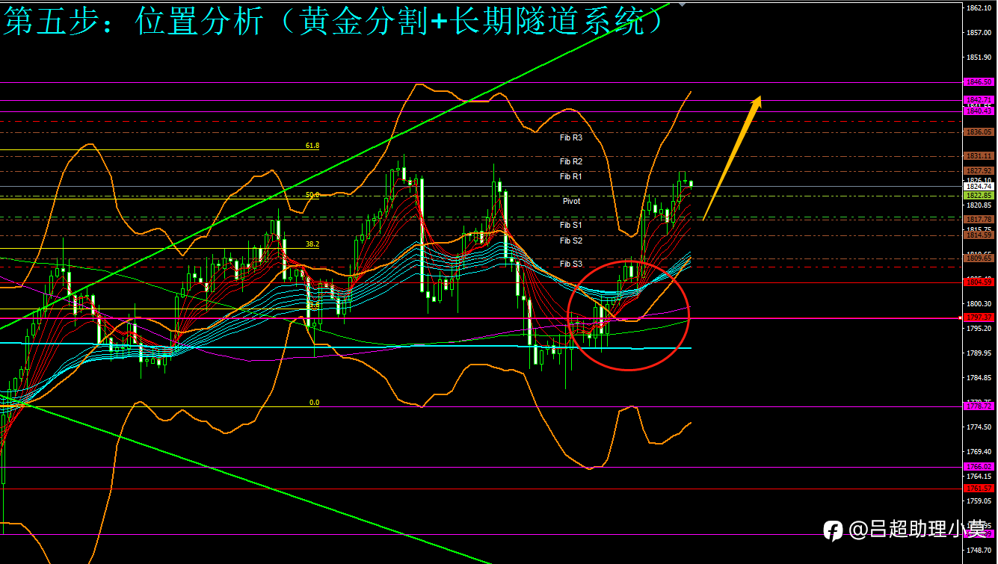Click the chart shift triangle marker at top

(681, 4)
